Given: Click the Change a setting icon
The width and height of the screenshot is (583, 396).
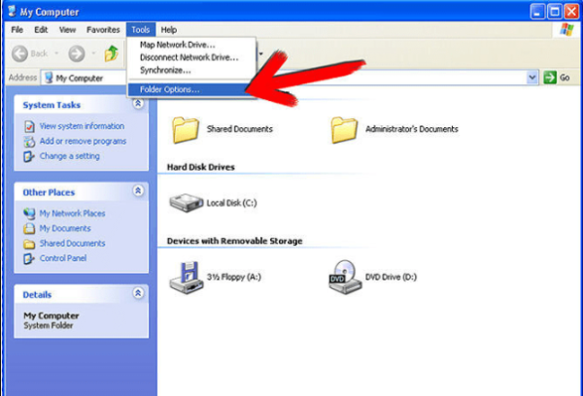Looking at the screenshot, I should [29, 156].
